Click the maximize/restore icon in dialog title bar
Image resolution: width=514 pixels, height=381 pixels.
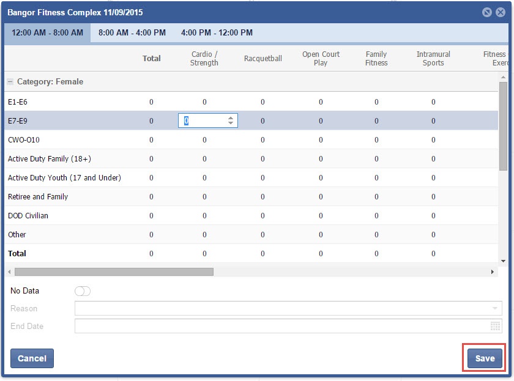(487, 12)
